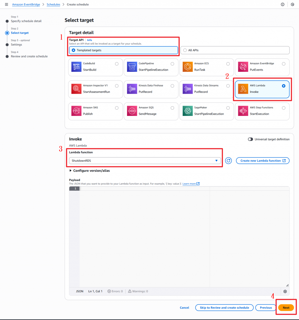Open Target API Info link
The width and height of the screenshot is (299, 320).
89,40
